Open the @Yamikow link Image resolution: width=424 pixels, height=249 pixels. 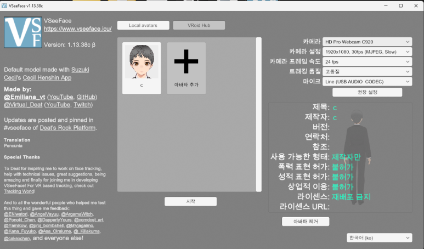tap(15, 225)
